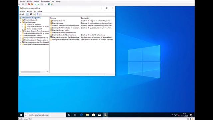Select Directivas locales in the list pane
The width and height of the screenshot is (213, 120).
pyautogui.click(x=58, y=23)
